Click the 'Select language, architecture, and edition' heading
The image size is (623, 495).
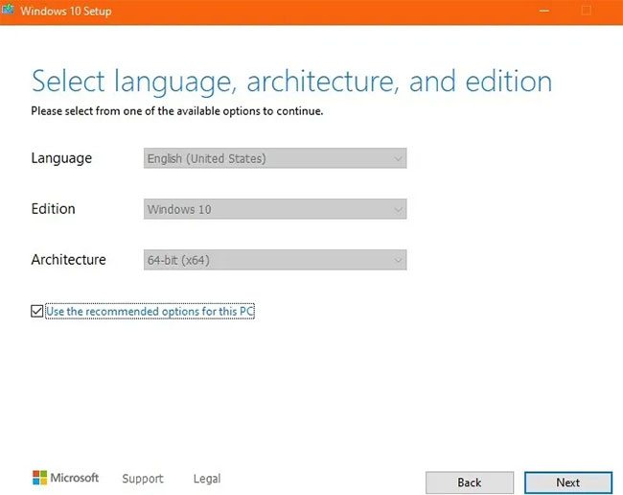click(x=291, y=82)
